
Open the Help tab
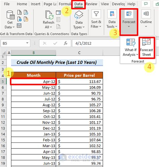coord(131,4)
